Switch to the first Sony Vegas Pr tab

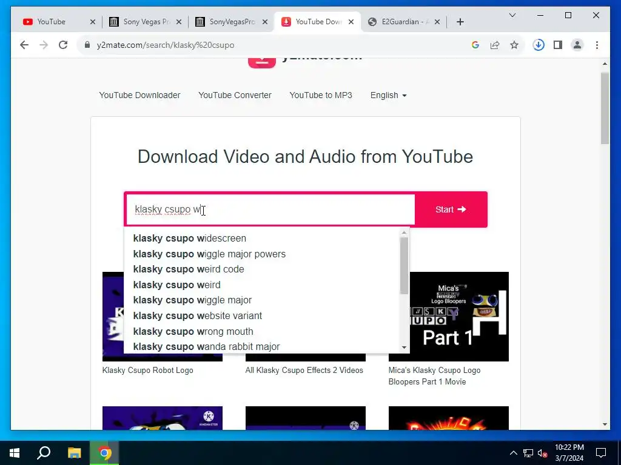[146, 22]
